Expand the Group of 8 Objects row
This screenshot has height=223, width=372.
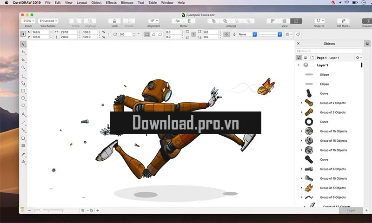pos(301,188)
